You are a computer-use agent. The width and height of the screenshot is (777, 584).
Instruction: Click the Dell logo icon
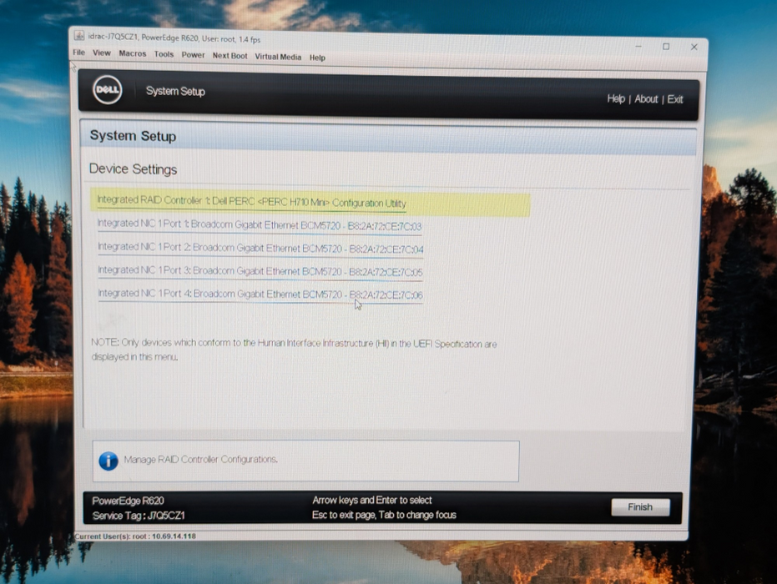(x=107, y=89)
